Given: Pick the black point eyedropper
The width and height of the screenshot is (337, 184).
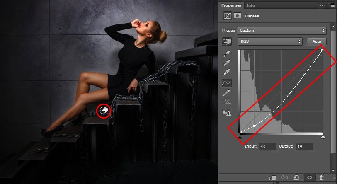Looking at the screenshot, I should click(x=227, y=53).
